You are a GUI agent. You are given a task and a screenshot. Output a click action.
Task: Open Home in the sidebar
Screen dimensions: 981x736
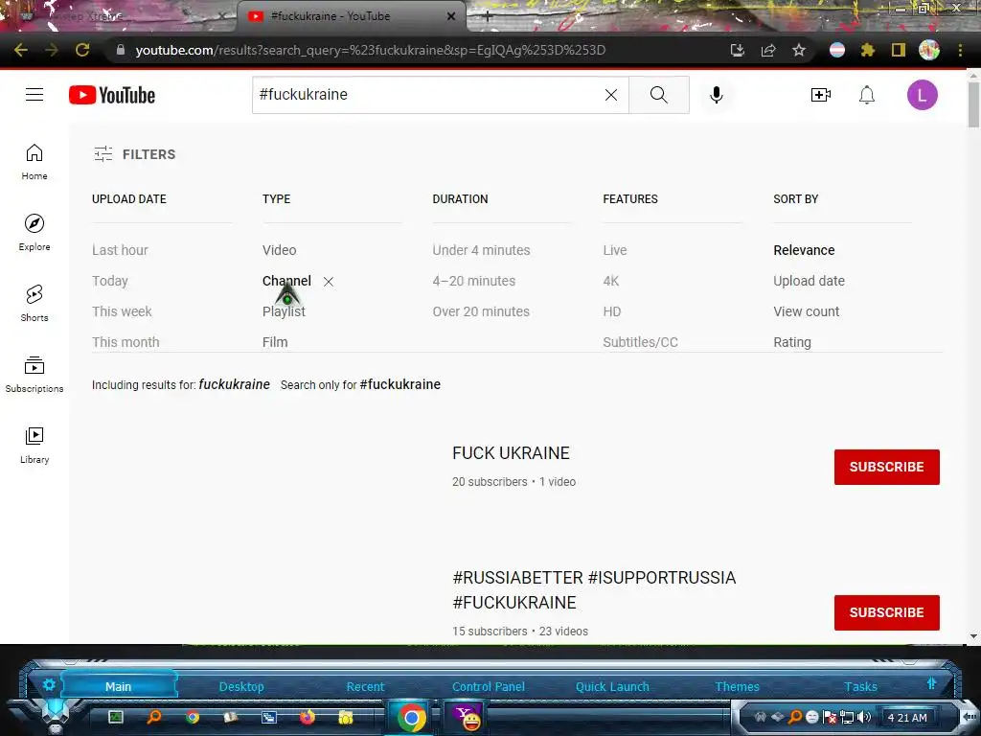coord(34,162)
